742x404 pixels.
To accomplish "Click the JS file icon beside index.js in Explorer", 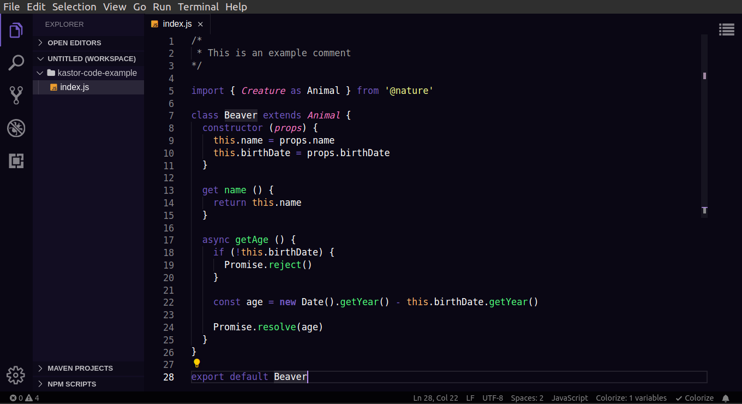I will (x=53, y=87).
